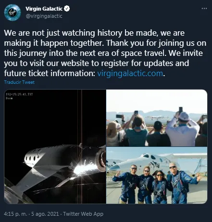
Task: Click the man in the white cap
Action: coord(182,129)
